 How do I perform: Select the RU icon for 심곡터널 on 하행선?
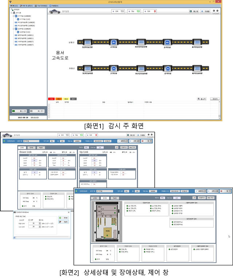coord(167,69)
